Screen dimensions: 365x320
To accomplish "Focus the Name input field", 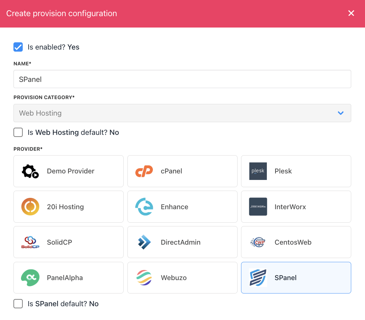I will click(x=182, y=79).
